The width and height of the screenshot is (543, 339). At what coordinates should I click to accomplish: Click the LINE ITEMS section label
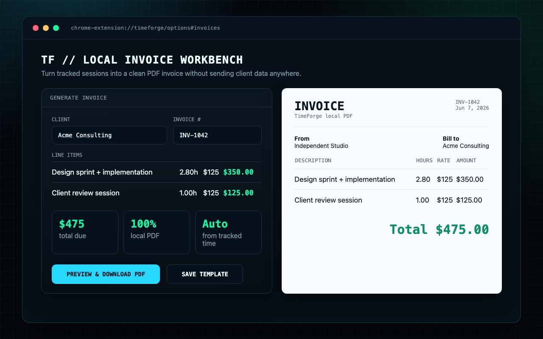[67, 155]
